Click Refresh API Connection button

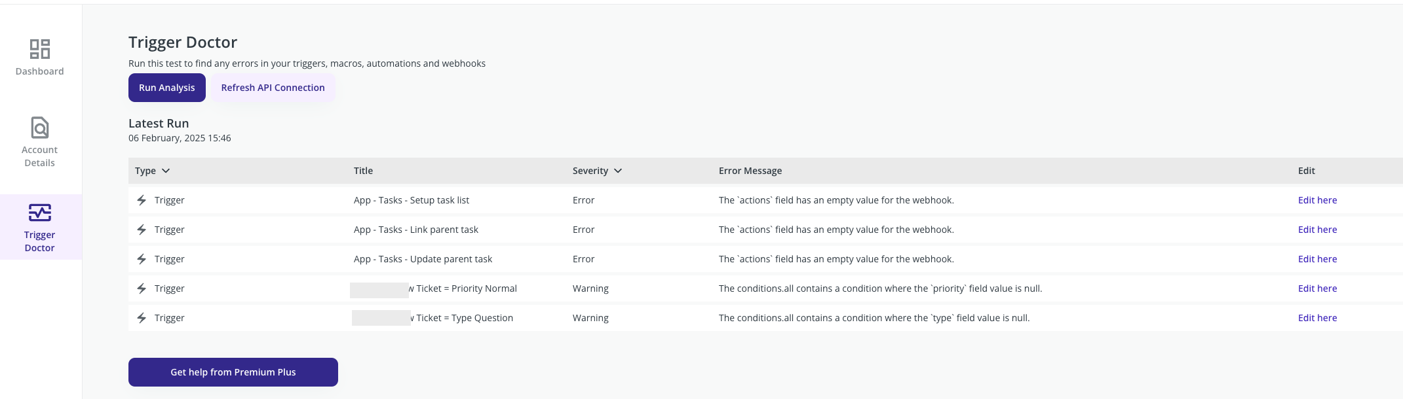coord(273,88)
